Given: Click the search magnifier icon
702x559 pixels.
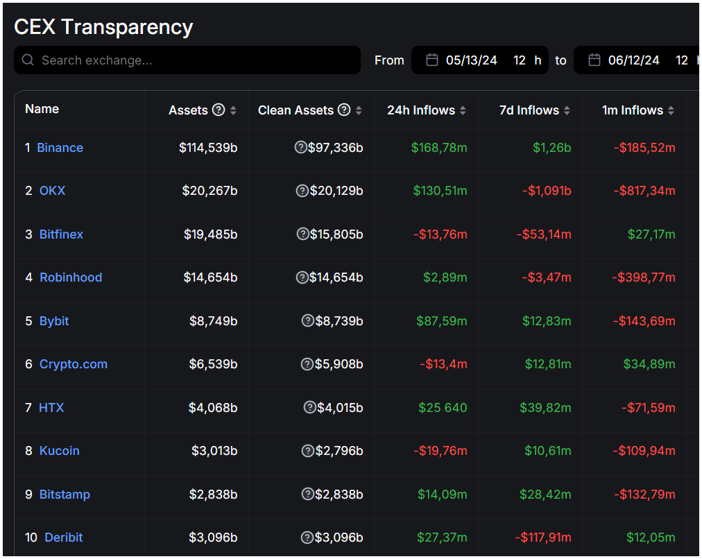Looking at the screenshot, I should pyautogui.click(x=28, y=60).
